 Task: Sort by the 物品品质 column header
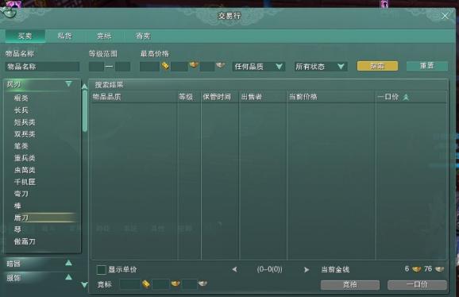[106, 97]
